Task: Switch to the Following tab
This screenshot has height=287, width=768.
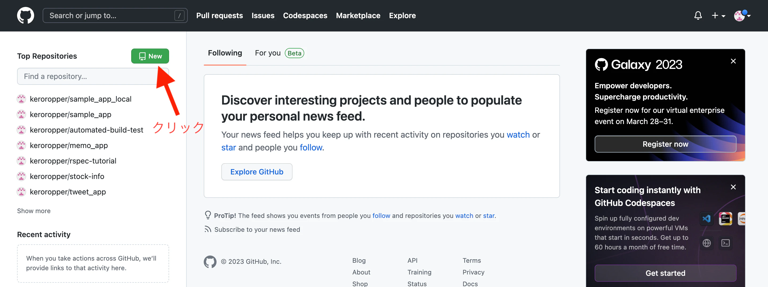Action: click(x=225, y=53)
